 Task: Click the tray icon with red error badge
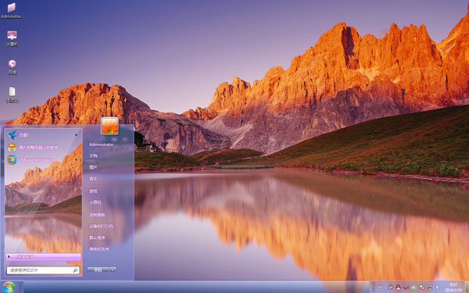pos(422,288)
